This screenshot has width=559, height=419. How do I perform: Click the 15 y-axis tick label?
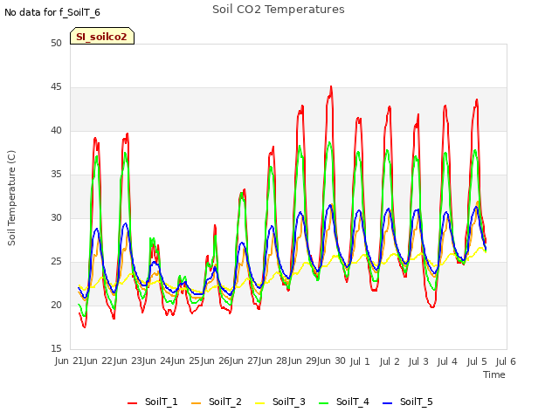56,348
